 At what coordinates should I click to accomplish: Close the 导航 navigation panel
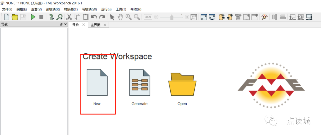pyautogui.click(x=65, y=24)
